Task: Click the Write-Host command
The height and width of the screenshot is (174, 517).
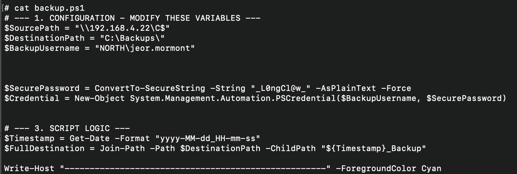Action: click(x=29, y=168)
